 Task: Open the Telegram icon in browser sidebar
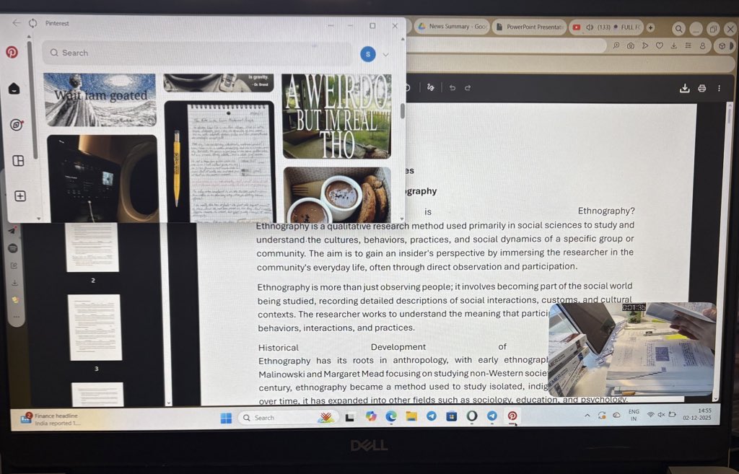(13, 230)
